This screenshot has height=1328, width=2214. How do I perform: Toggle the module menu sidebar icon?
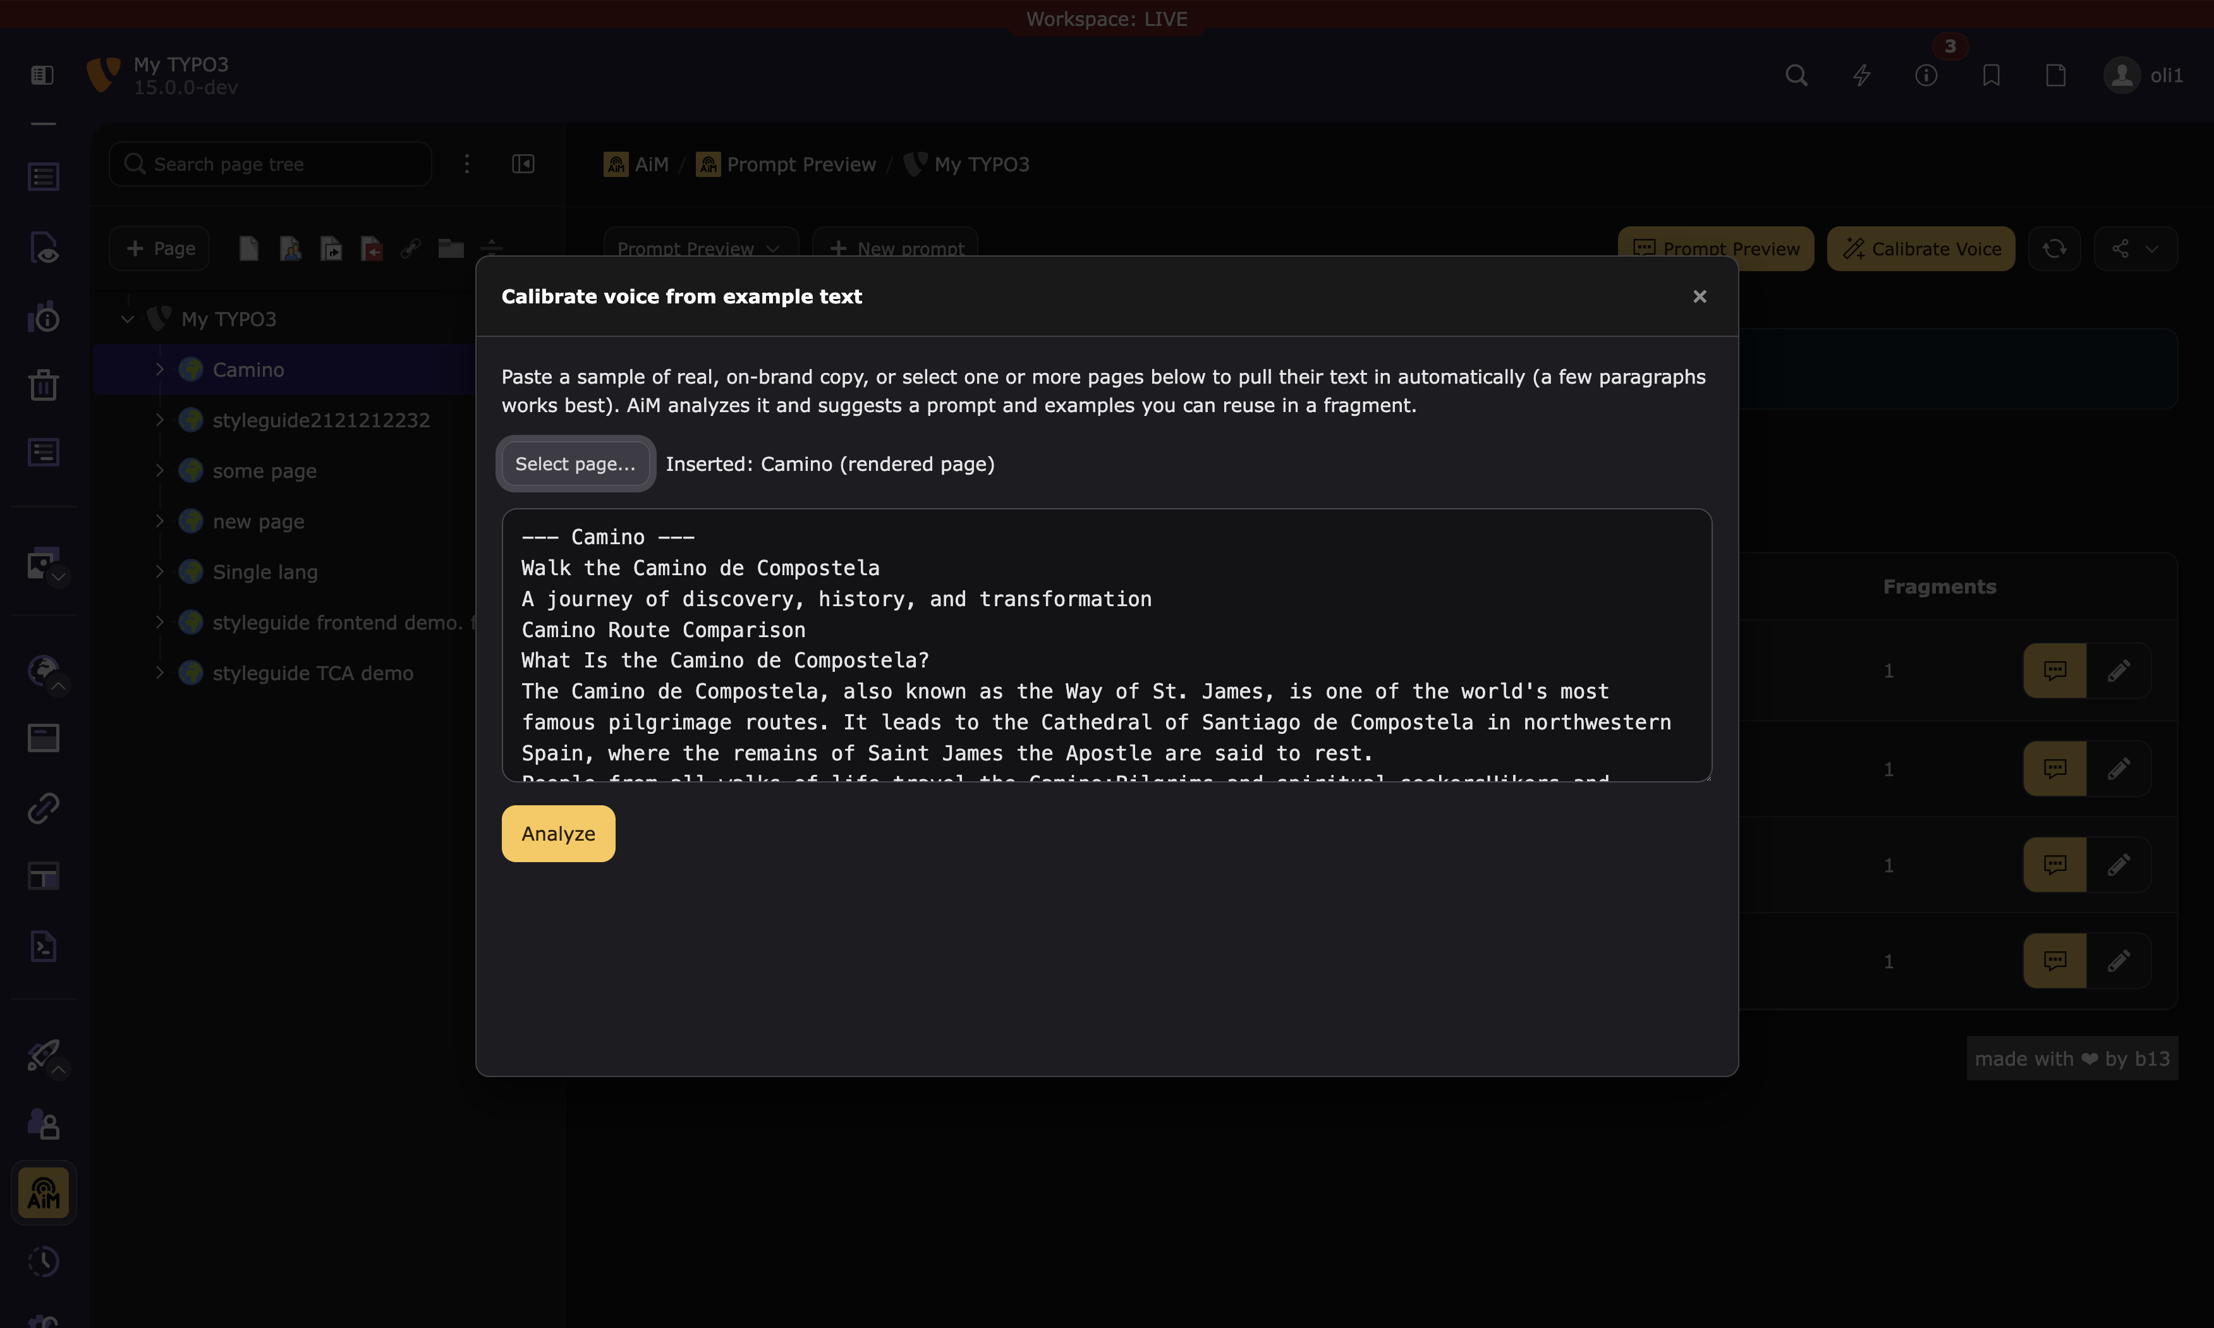[x=42, y=75]
